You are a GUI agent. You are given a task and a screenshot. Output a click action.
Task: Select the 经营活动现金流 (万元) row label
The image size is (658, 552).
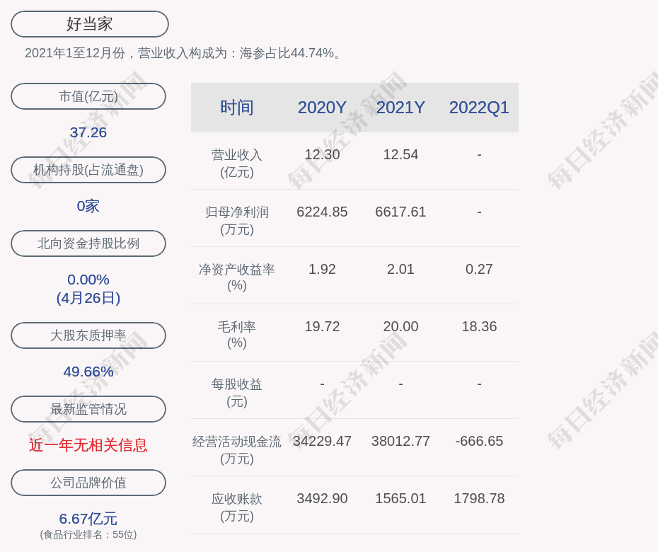tap(237, 450)
